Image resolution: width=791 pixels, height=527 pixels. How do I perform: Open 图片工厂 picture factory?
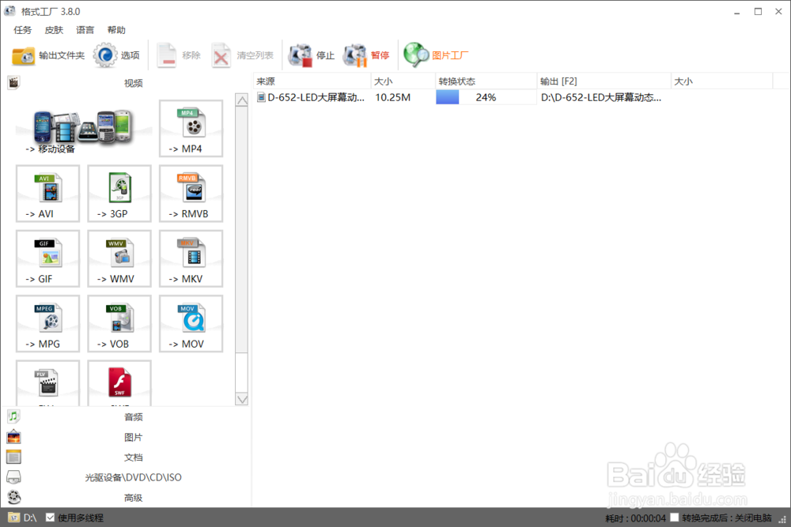point(436,55)
